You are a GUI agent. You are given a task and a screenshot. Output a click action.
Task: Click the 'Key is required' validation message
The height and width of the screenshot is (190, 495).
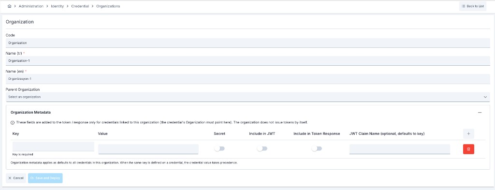23,154
